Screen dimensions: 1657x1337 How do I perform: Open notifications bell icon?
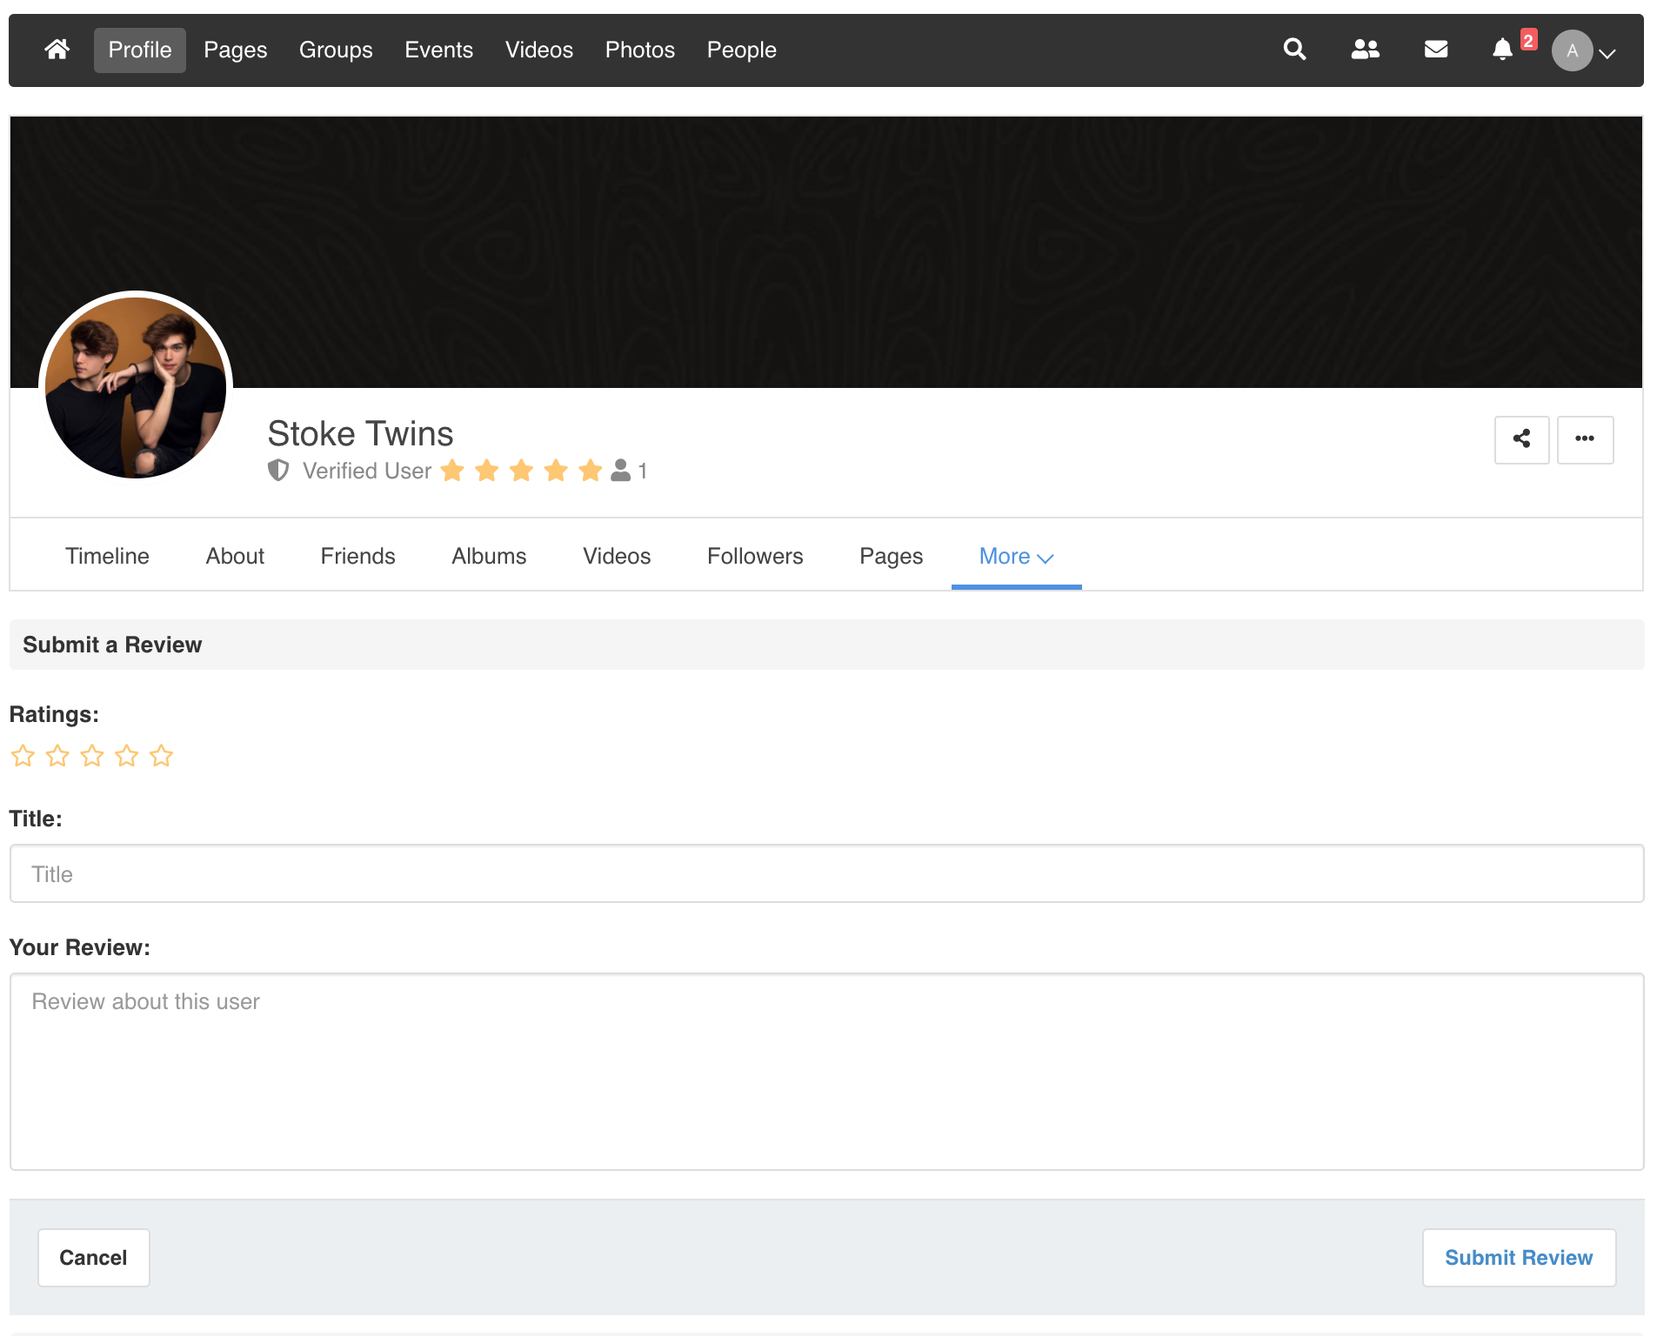tap(1502, 50)
